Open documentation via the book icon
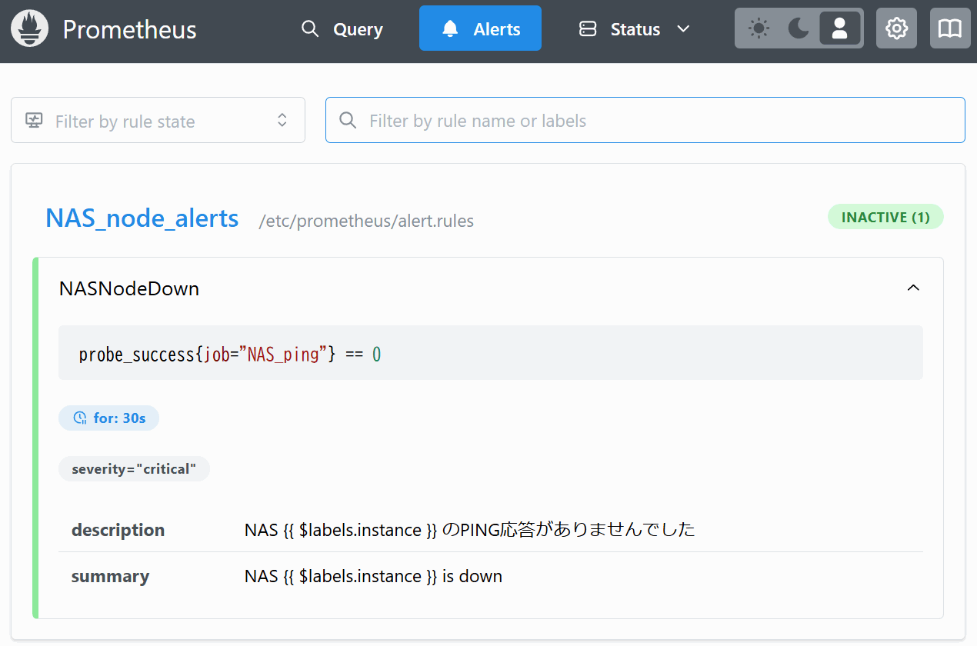 coord(950,28)
